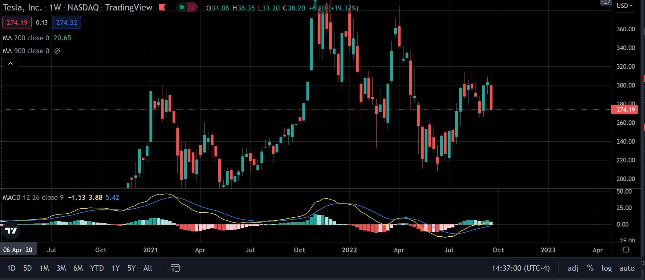
Task: Click the 274.19 current price label on the axis
Action: 625,109
